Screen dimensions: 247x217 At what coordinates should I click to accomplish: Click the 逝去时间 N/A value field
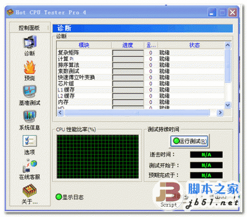point(207,155)
